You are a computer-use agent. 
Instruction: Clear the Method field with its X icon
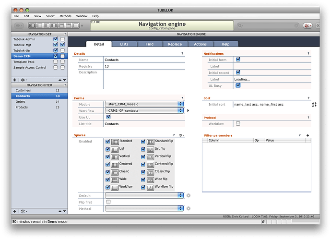(189, 209)
